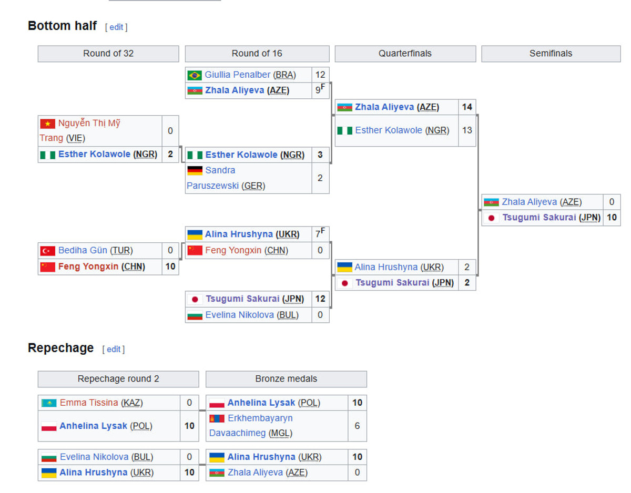The height and width of the screenshot is (493, 631).
Task: Click Azerbaijan flag in Bronze medals column
Action: pyautogui.click(x=217, y=473)
